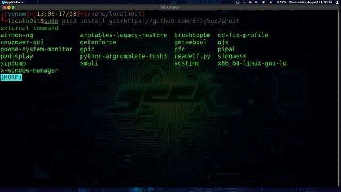Click the 'localh0st$' prompt text
Image resolution: width=341 pixels, height=192 pixels.
pos(26,21)
